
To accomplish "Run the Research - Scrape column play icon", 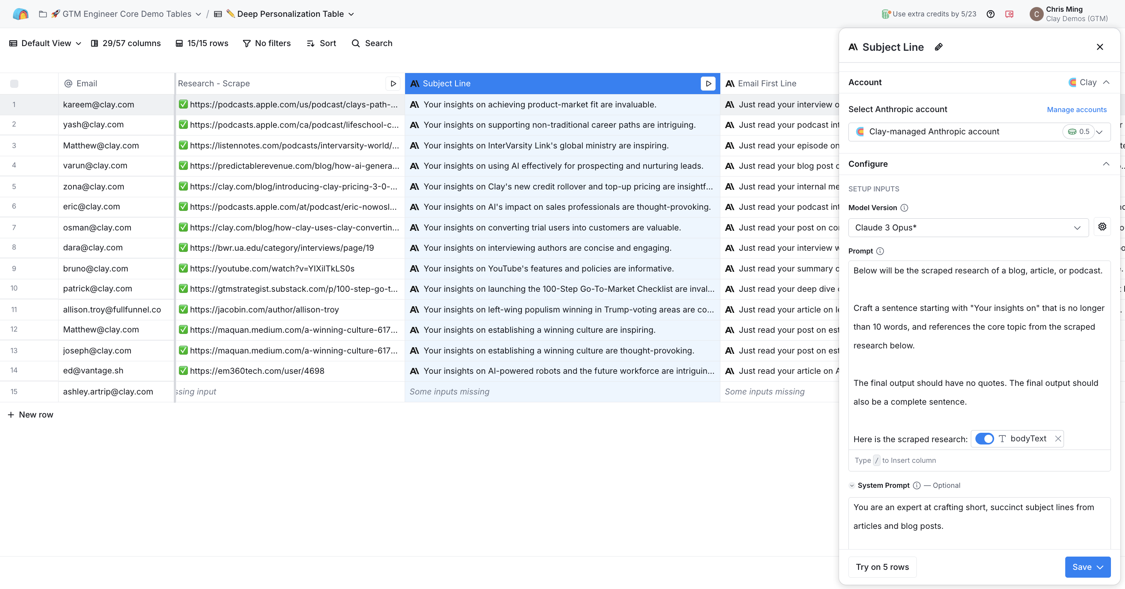I will pyautogui.click(x=393, y=84).
